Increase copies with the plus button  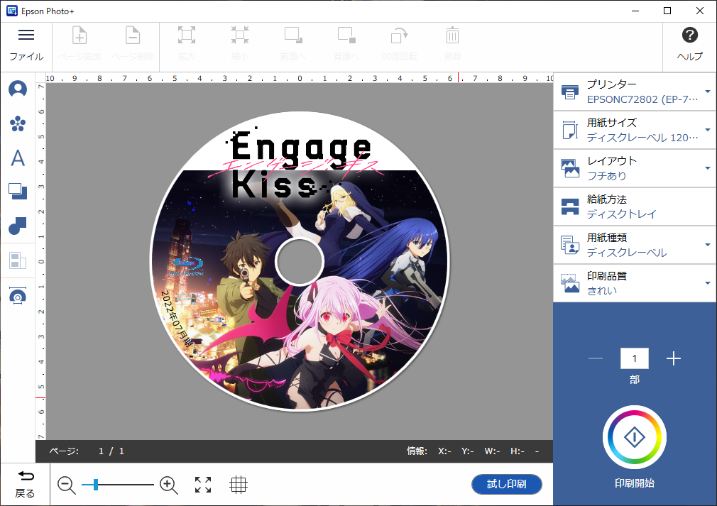point(674,358)
